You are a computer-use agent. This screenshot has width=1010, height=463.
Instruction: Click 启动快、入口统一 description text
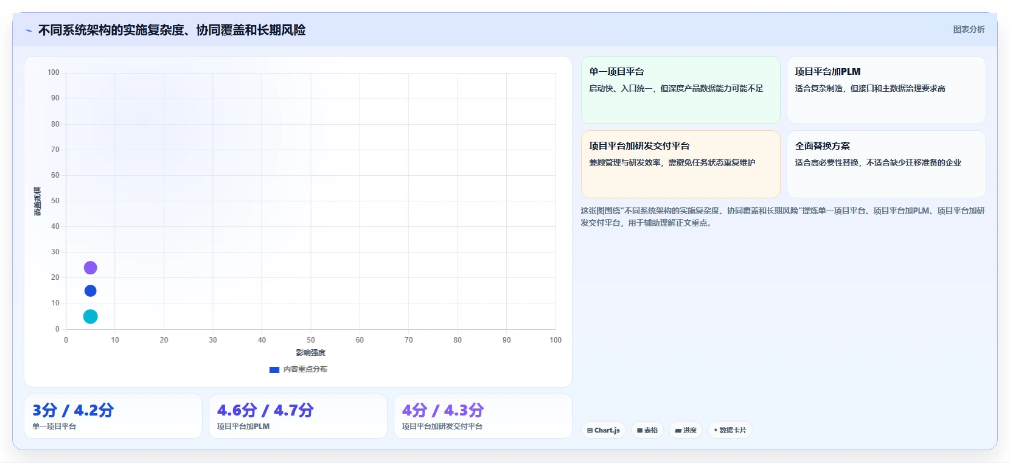pos(676,88)
